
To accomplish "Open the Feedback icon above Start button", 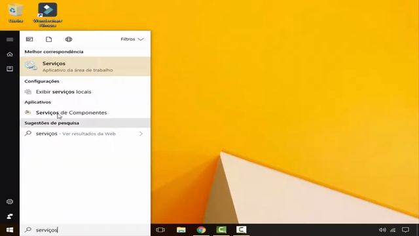I will click(10, 216).
